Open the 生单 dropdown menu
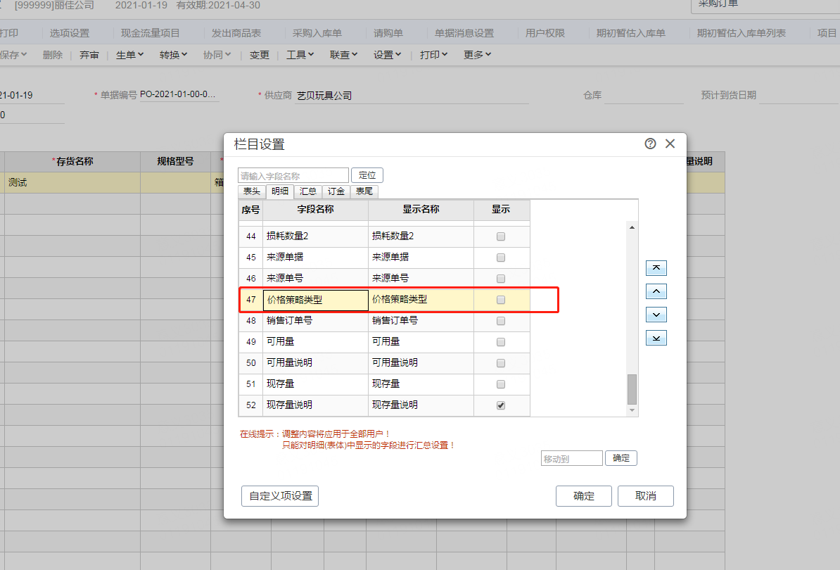Viewport: 840px width, 570px height. point(129,55)
